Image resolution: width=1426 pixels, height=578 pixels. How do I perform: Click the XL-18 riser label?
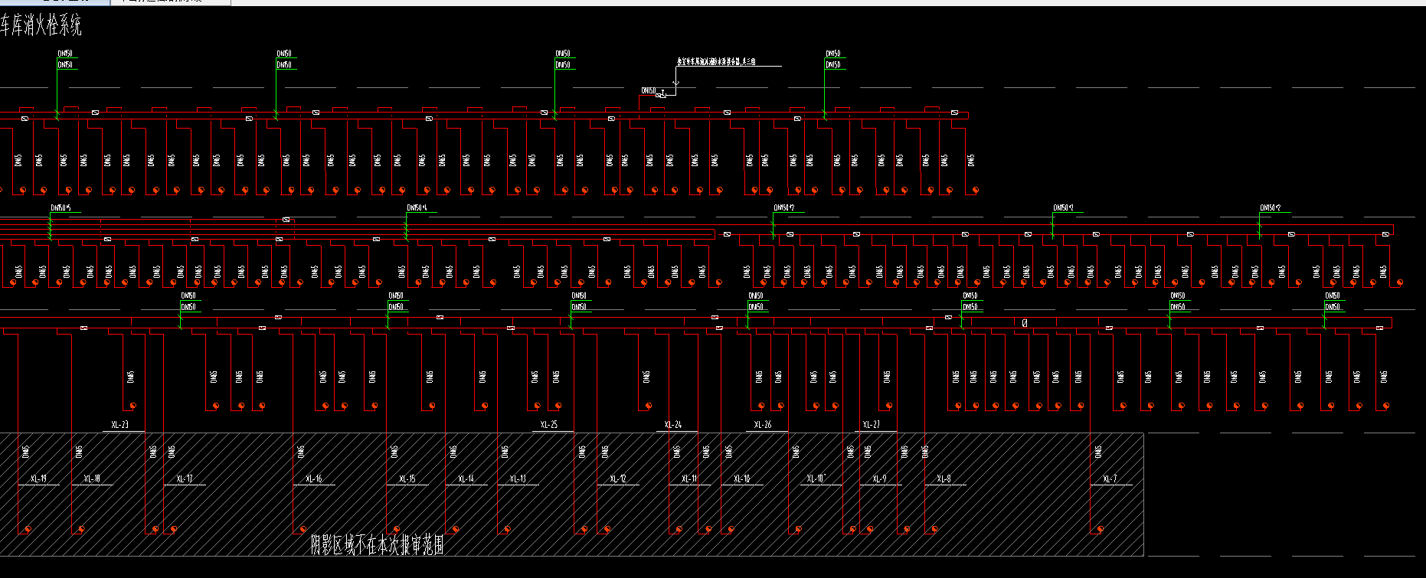[92, 479]
